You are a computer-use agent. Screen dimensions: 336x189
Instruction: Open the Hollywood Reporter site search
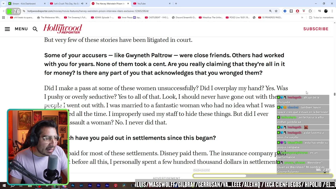[35, 29]
